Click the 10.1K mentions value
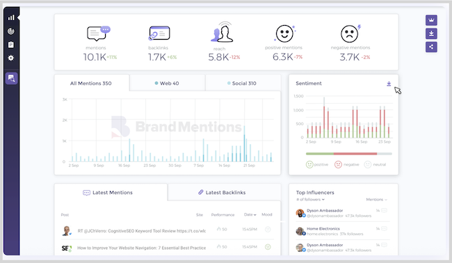 (x=95, y=57)
